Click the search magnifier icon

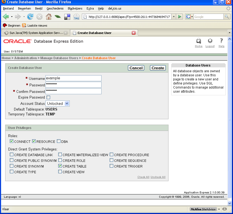coord(227,17)
